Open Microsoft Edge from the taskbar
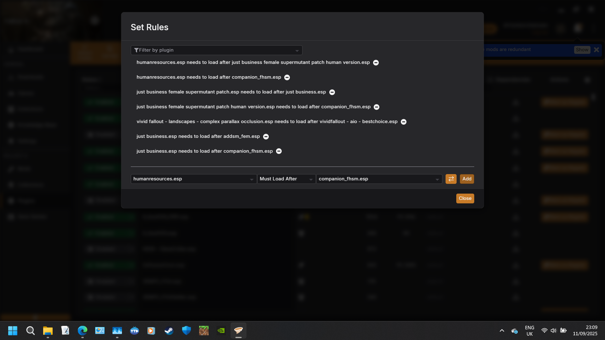The height and width of the screenshot is (340, 605). click(83, 331)
